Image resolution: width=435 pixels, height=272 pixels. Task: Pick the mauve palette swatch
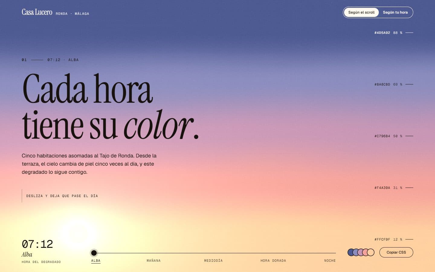tap(361, 252)
